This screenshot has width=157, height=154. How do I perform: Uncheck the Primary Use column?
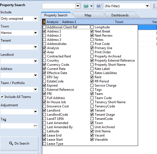(x=92, y=48)
